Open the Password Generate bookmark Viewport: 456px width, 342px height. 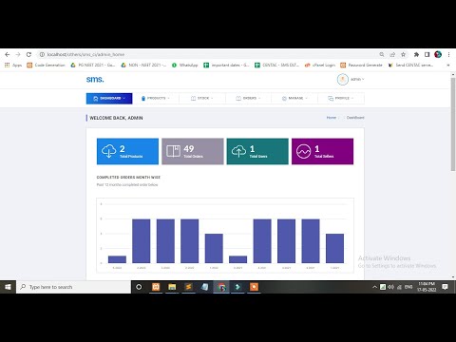coord(361,65)
